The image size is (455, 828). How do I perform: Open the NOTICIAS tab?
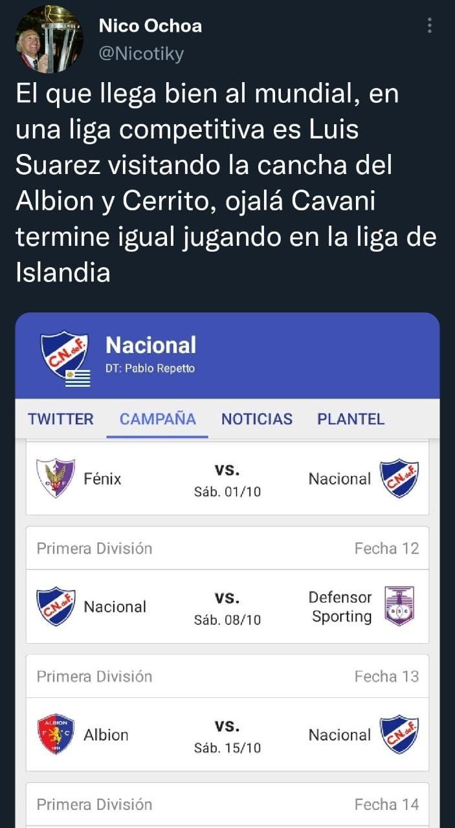pyautogui.click(x=257, y=419)
